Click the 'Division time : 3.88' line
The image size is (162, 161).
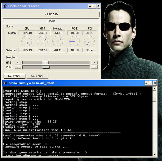tap(21, 124)
